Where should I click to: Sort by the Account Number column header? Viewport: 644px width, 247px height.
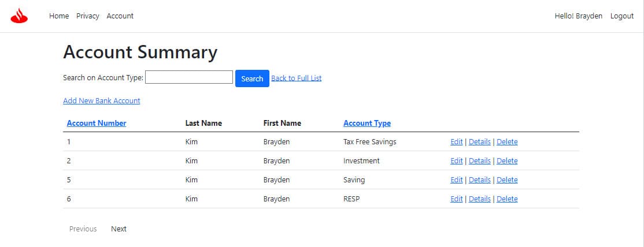click(x=97, y=123)
